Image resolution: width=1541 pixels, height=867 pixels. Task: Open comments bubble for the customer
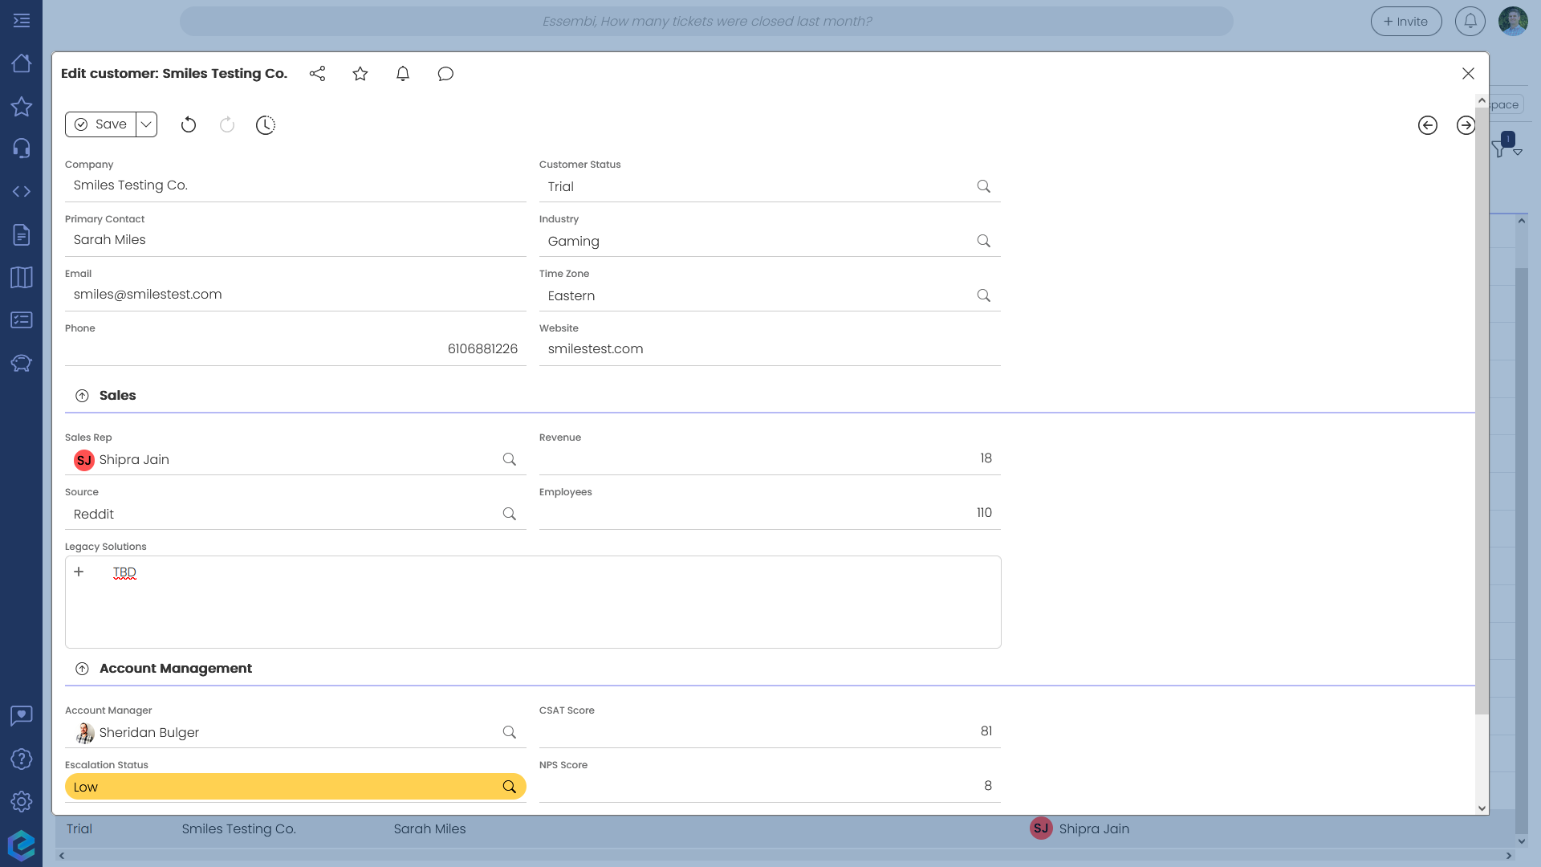click(x=445, y=74)
